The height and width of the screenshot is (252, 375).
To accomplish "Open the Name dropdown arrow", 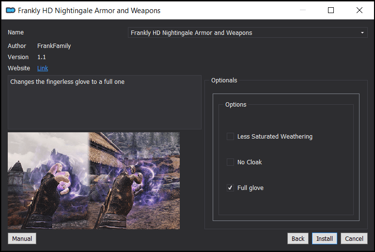I will 362,32.
